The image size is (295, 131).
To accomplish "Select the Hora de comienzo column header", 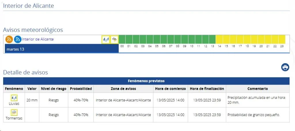I will [x=170, y=89].
